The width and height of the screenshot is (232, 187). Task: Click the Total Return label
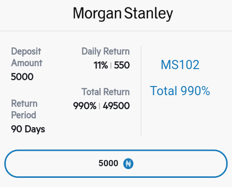click(x=105, y=92)
